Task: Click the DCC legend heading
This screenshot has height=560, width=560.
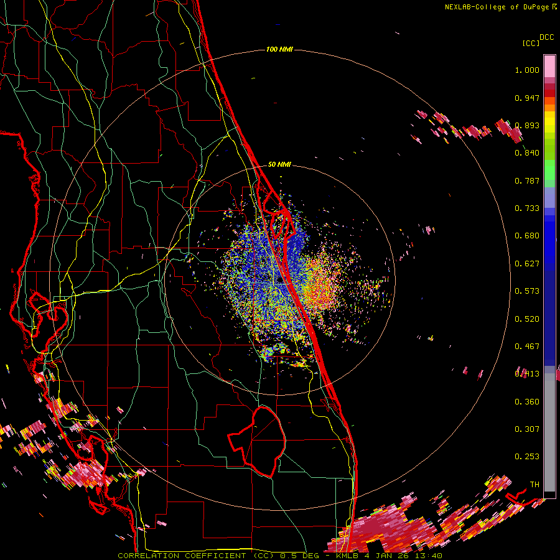Action: pyautogui.click(x=546, y=37)
